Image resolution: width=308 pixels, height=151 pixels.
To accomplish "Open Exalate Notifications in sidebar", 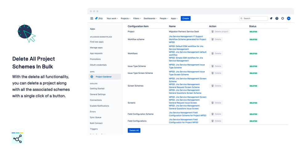I will pos(99,106).
